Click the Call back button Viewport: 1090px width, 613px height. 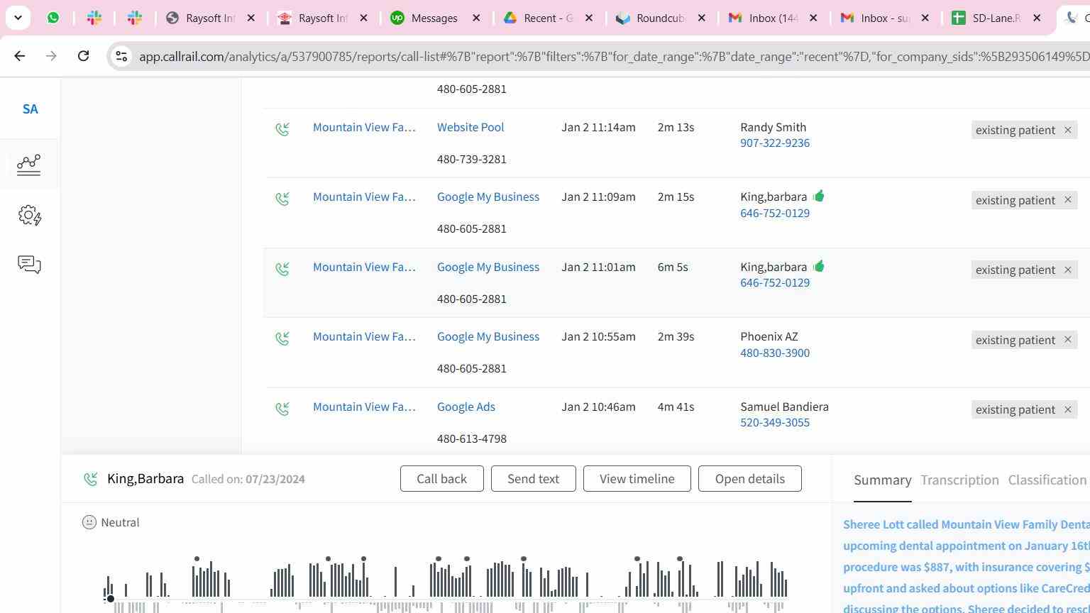pos(441,479)
